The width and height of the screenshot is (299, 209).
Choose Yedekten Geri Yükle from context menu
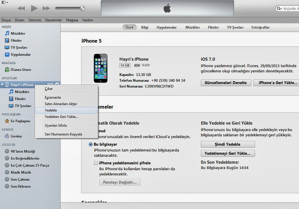tap(66, 117)
